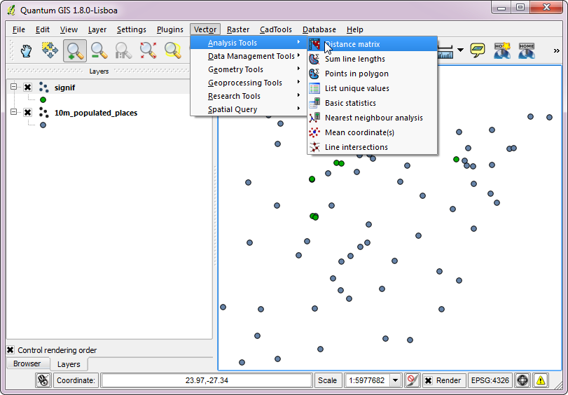Viewport: 568px width, 395px height.
Task: Click the List unique values icon
Action: click(314, 88)
